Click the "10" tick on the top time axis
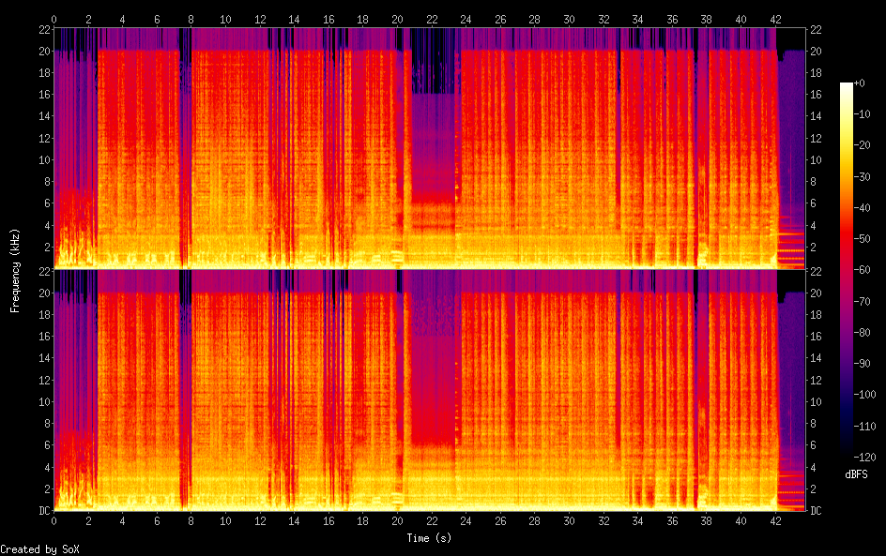Viewport: 886px width, 556px height. (x=225, y=19)
